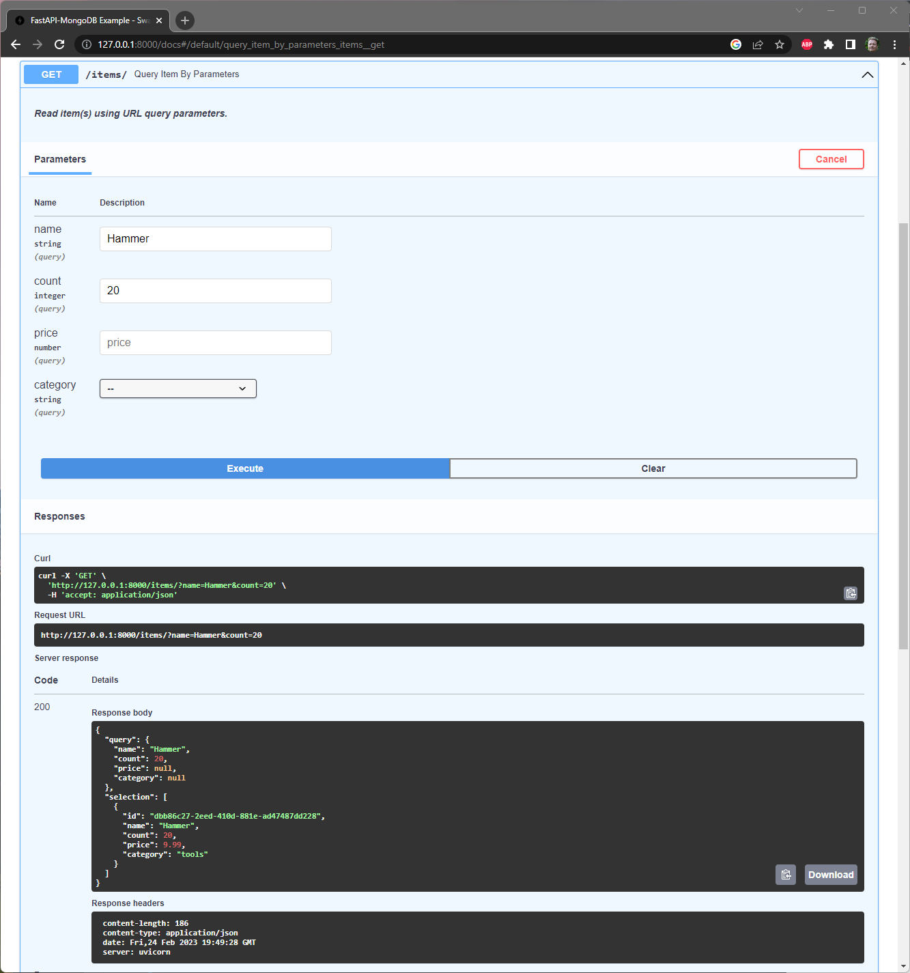Execute the items query request
Screen dimensions: 910x973
(x=244, y=468)
